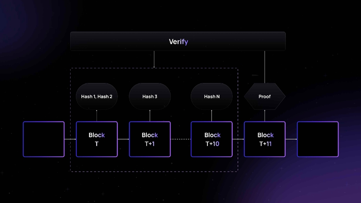The image size is (361, 203).
Task: Click the arrow from Block T+10 to T+11
Action: (x=238, y=139)
